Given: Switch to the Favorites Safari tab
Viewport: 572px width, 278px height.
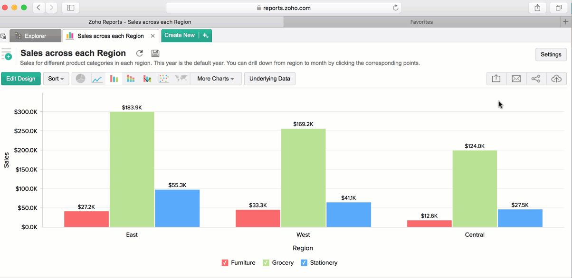Looking at the screenshot, I should point(421,22).
